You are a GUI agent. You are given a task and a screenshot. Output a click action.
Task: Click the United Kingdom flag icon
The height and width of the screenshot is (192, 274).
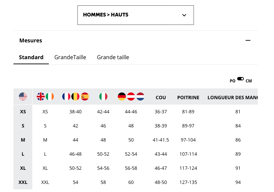pyautogui.click(x=41, y=97)
